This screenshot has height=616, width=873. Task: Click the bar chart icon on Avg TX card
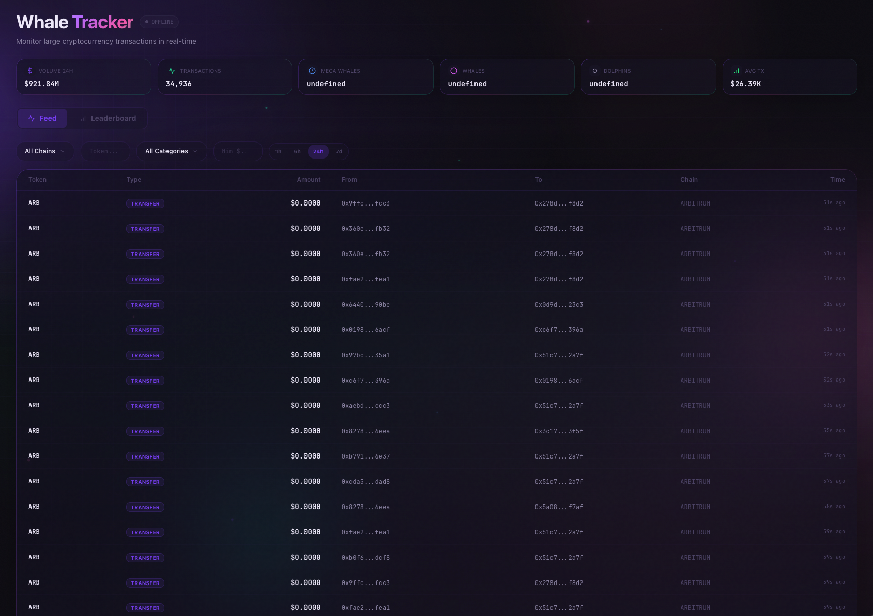click(x=736, y=70)
